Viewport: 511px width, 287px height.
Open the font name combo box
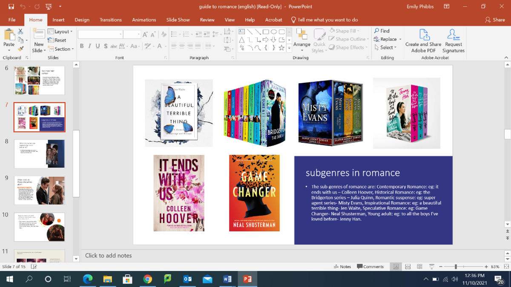[x=100, y=34]
